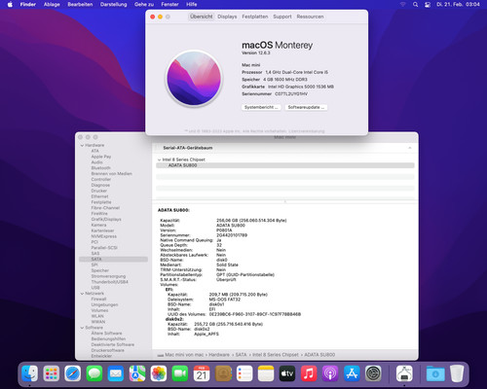Image resolution: width=487 pixels, height=389 pixels.
Task: Select ADATA SU800 device row
Action: point(285,165)
